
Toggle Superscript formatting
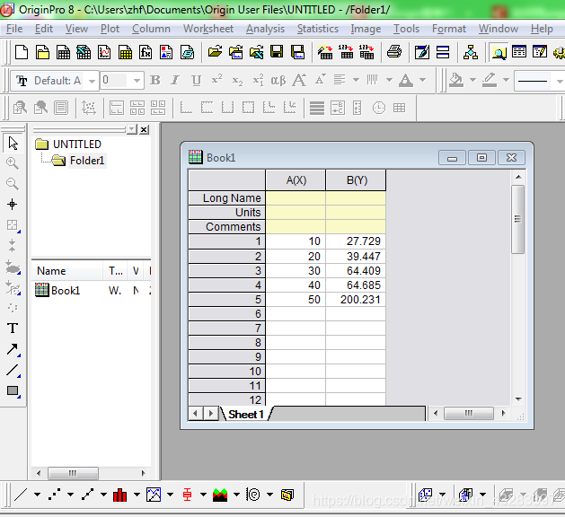coord(216,79)
